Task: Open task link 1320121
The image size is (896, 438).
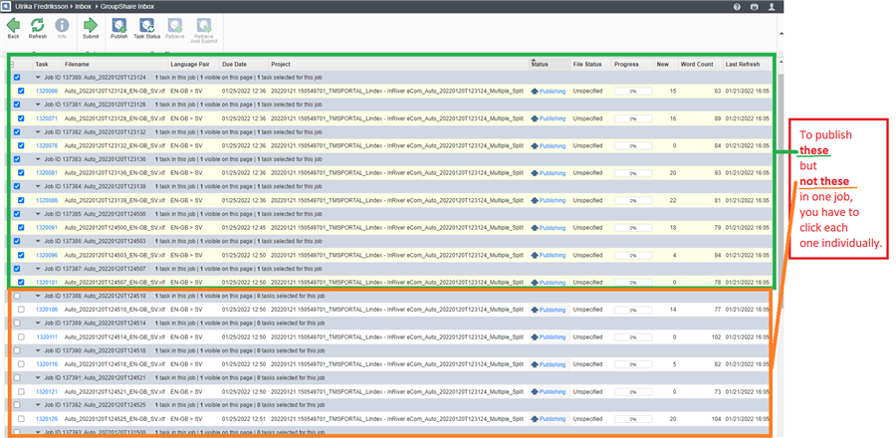Action: coord(47,392)
